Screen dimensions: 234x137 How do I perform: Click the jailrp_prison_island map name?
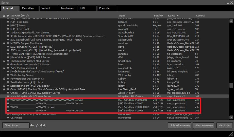click(x=178, y=57)
